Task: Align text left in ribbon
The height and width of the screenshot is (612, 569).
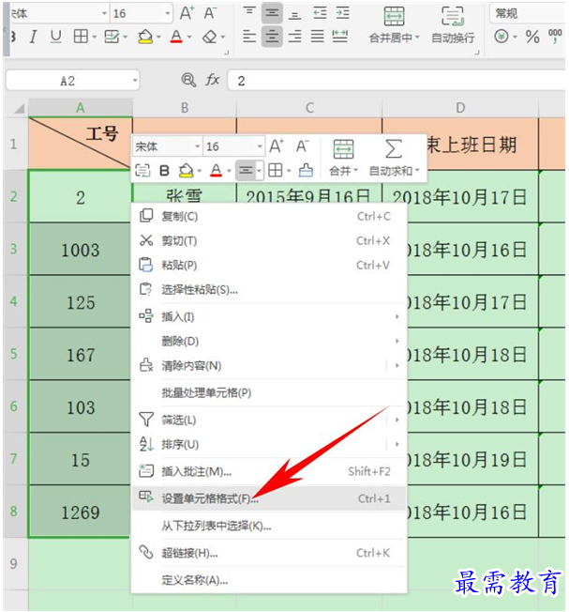Action: (249, 37)
